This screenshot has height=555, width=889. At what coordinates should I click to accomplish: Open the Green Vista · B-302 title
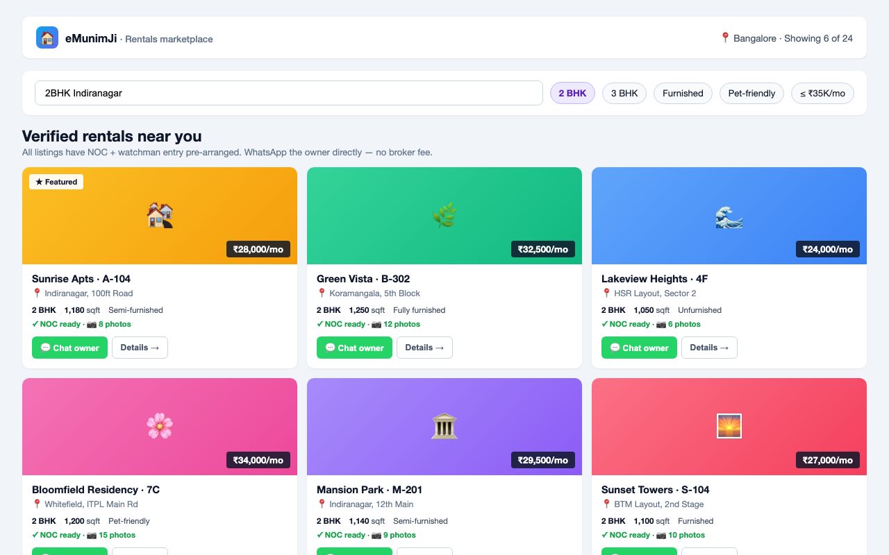tap(363, 279)
